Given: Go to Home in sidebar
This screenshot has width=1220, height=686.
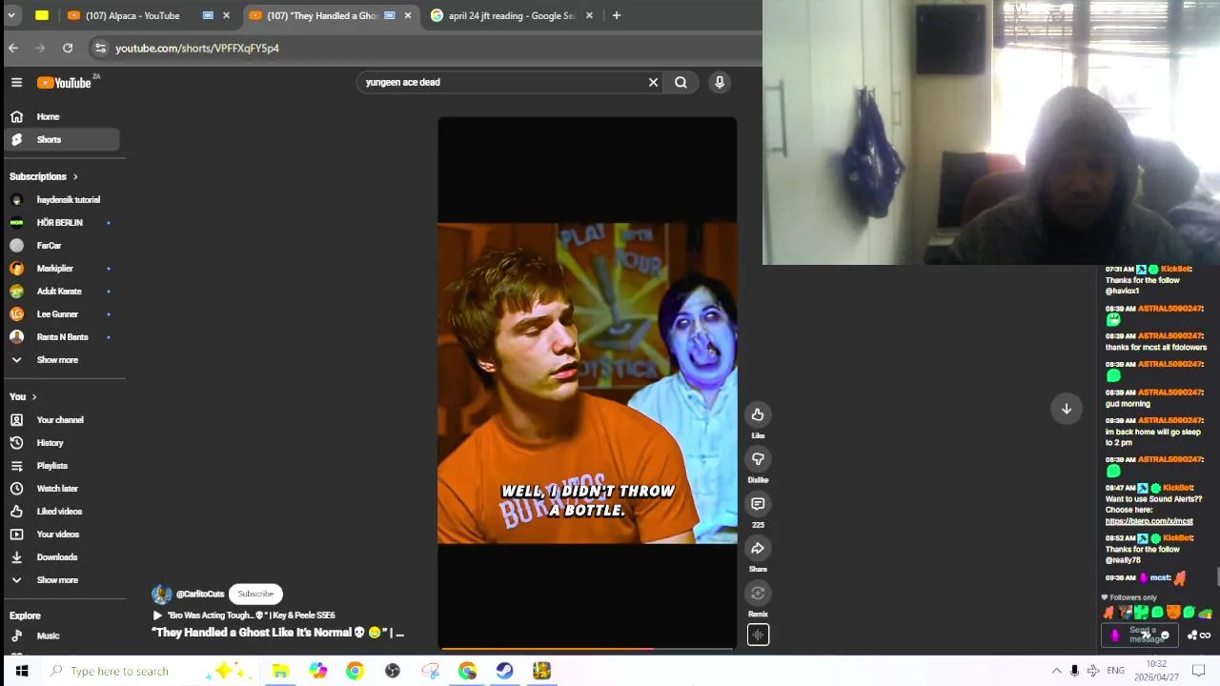Looking at the screenshot, I should [61, 116].
